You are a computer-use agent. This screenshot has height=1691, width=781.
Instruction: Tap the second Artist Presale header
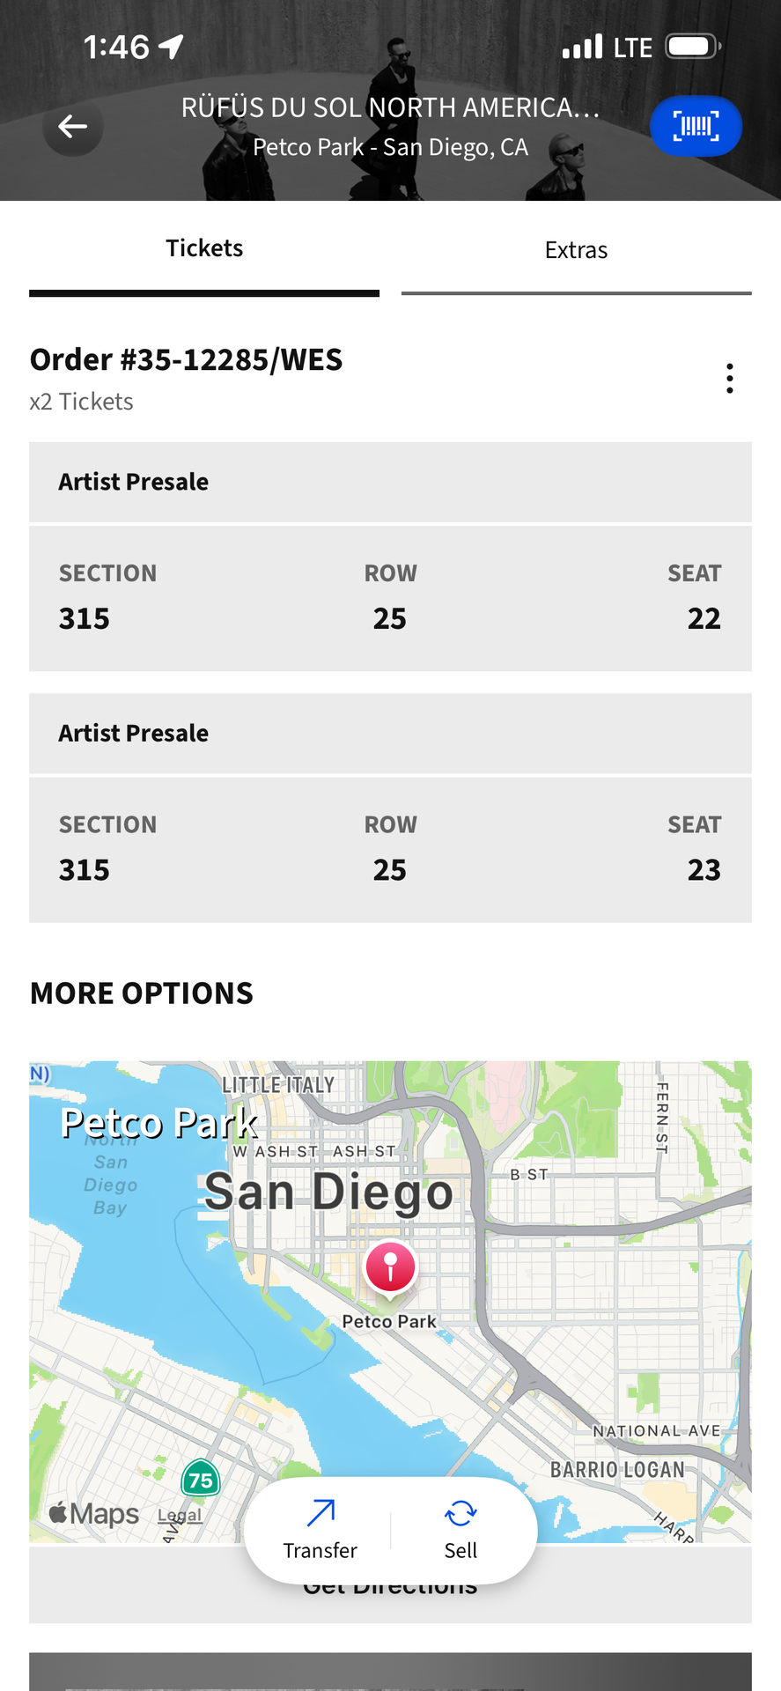pos(390,733)
